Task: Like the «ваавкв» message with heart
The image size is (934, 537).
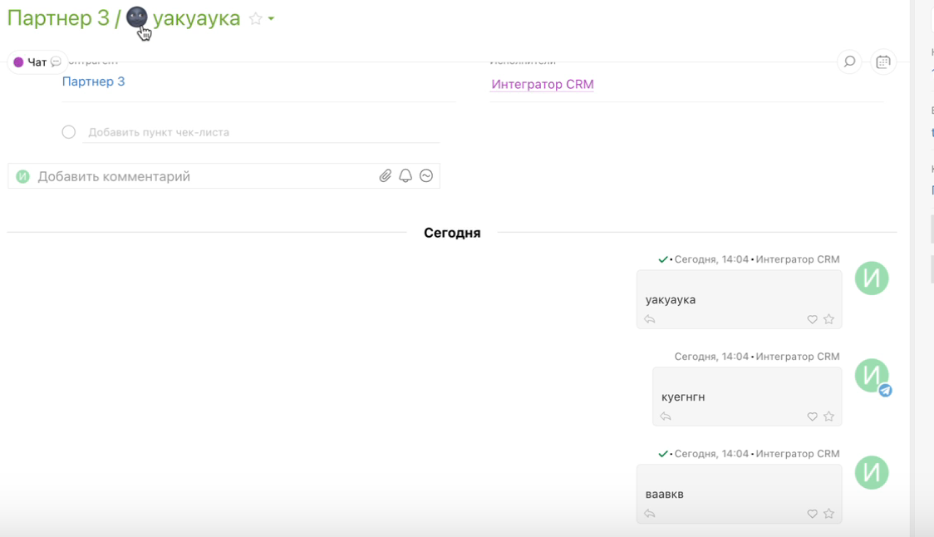Action: [813, 514]
